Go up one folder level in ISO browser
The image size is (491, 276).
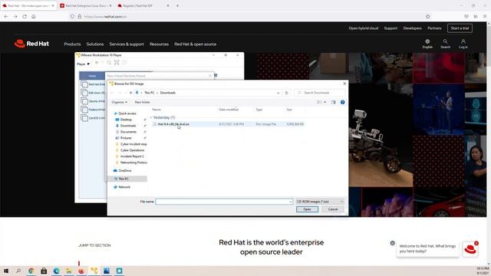coord(131,93)
